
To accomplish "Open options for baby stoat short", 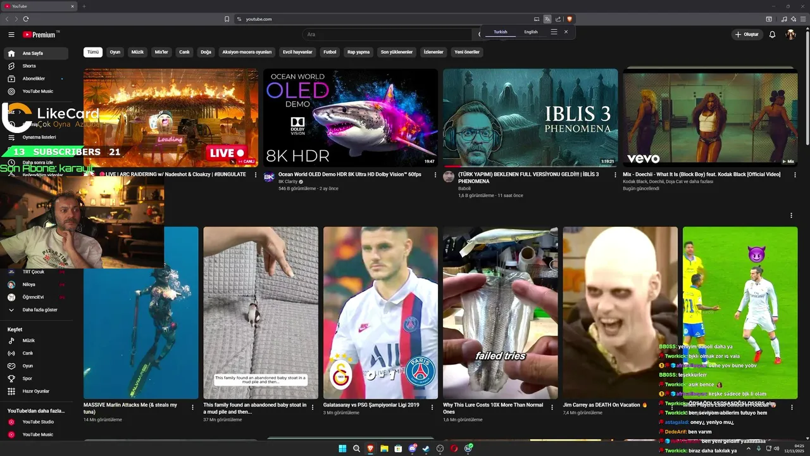I will (x=313, y=407).
